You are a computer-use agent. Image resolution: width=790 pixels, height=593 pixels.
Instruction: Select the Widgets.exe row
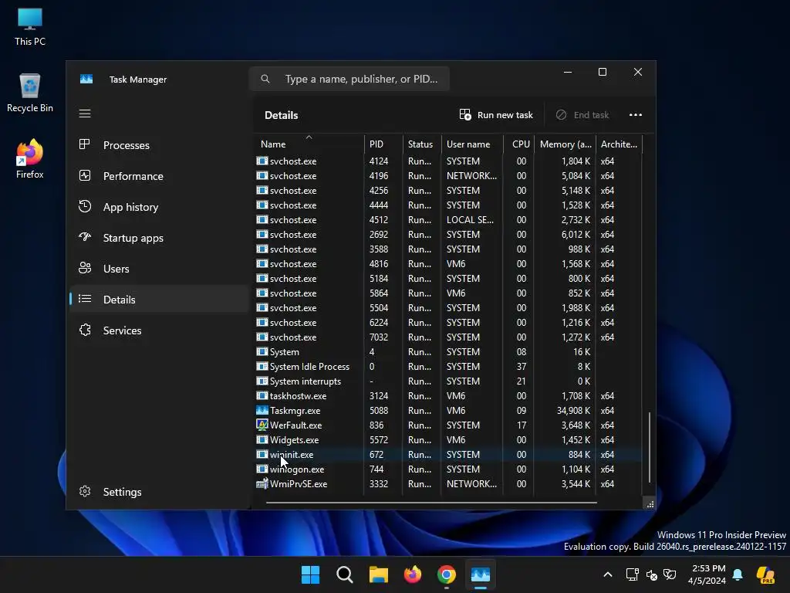tap(448, 439)
